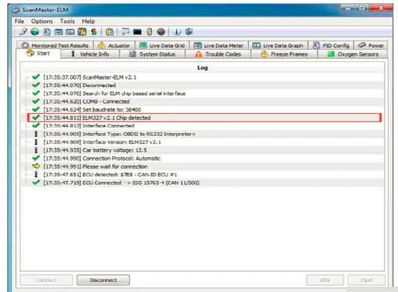Viewport: 398px width, 292px height.
Task: Select the 'Interface Type: OBDII to RS232' row
Action: pyautogui.click(x=202, y=134)
